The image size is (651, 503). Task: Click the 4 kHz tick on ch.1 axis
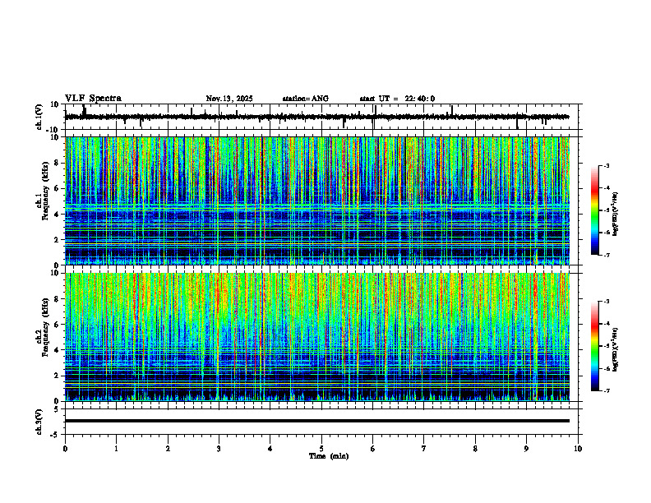(x=57, y=215)
